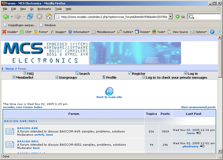Click the Home breadcrumb link

pyautogui.click(x=10, y=69)
